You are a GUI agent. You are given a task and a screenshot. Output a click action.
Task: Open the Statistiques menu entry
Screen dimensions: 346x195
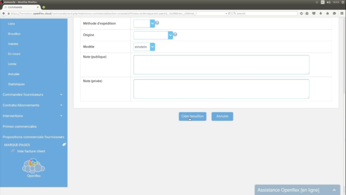click(x=16, y=84)
